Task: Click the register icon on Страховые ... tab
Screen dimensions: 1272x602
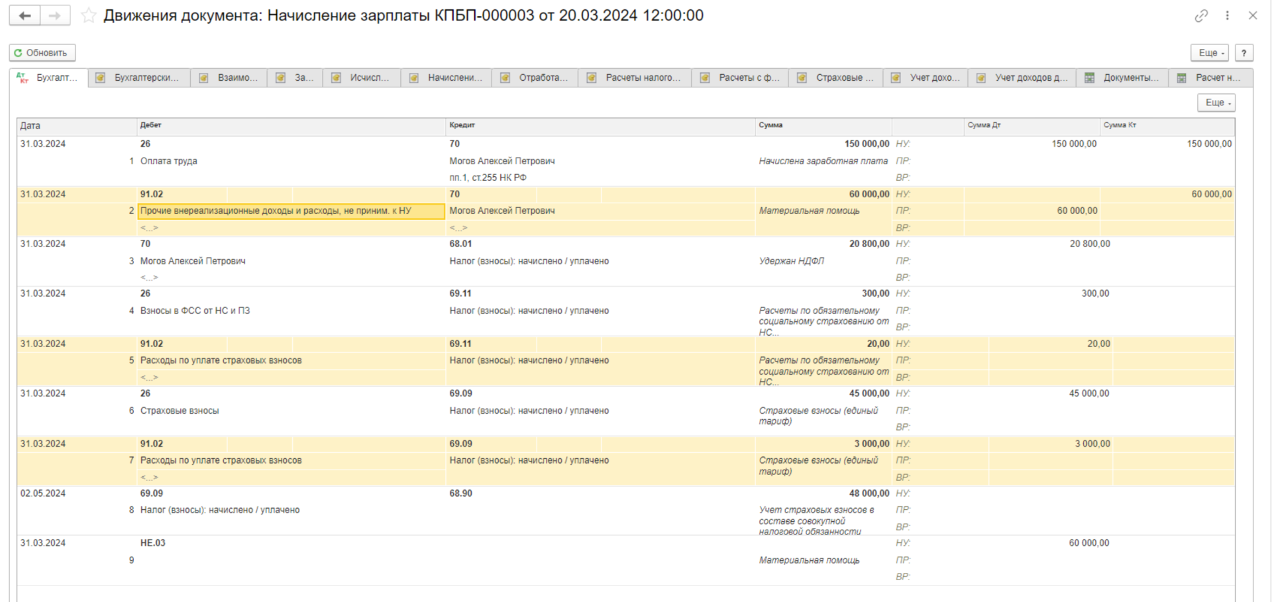Action: tap(802, 78)
